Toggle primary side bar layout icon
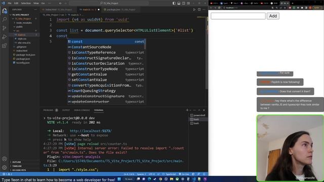This screenshot has height=182, width=324. [x=174, y=4]
